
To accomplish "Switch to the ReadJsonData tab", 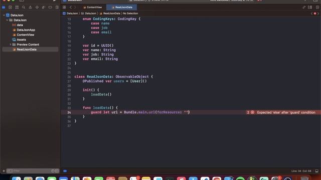I will [122, 7].
